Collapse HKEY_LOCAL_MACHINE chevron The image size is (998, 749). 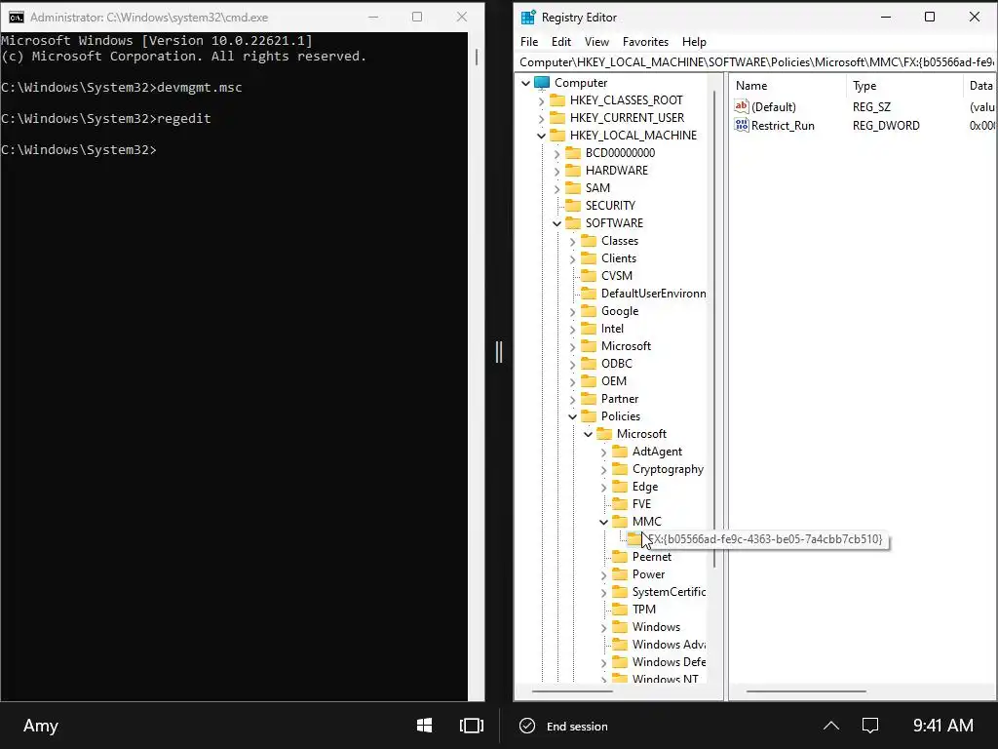[541, 136]
